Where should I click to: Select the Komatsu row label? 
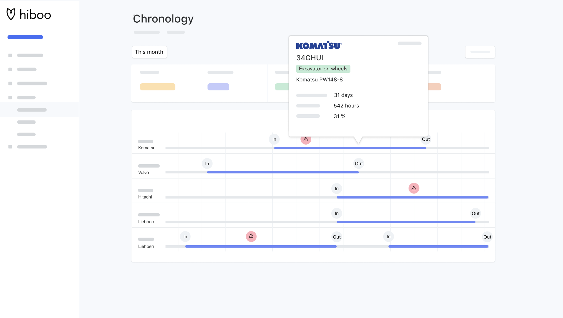[147, 148]
